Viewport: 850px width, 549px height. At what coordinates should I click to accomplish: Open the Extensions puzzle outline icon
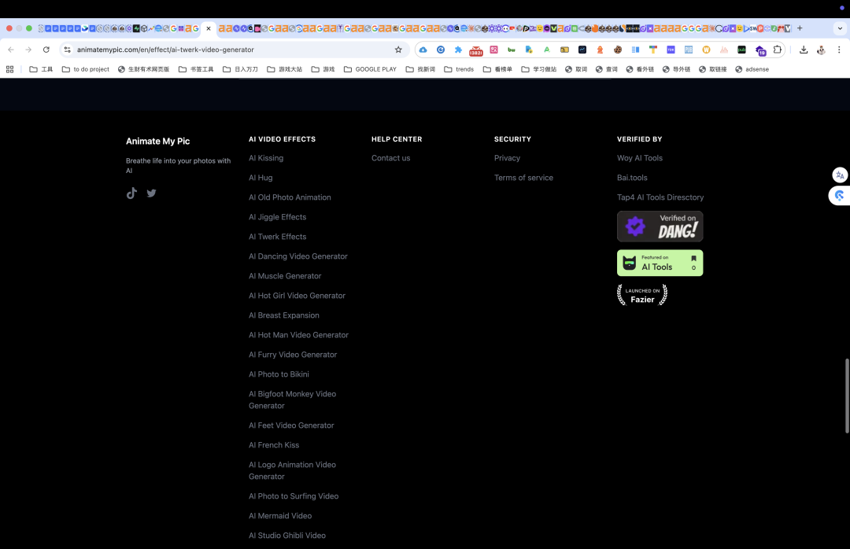coord(778,50)
